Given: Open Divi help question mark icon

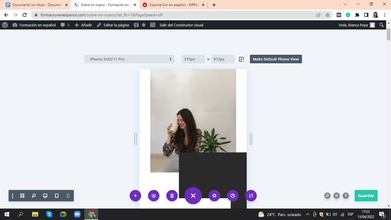Looking at the screenshot, I should pos(346,196).
